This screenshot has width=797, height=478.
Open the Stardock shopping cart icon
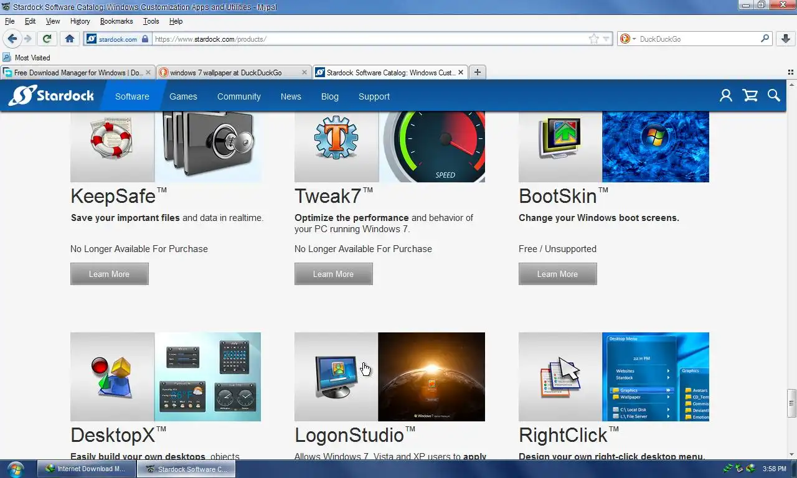coord(750,96)
